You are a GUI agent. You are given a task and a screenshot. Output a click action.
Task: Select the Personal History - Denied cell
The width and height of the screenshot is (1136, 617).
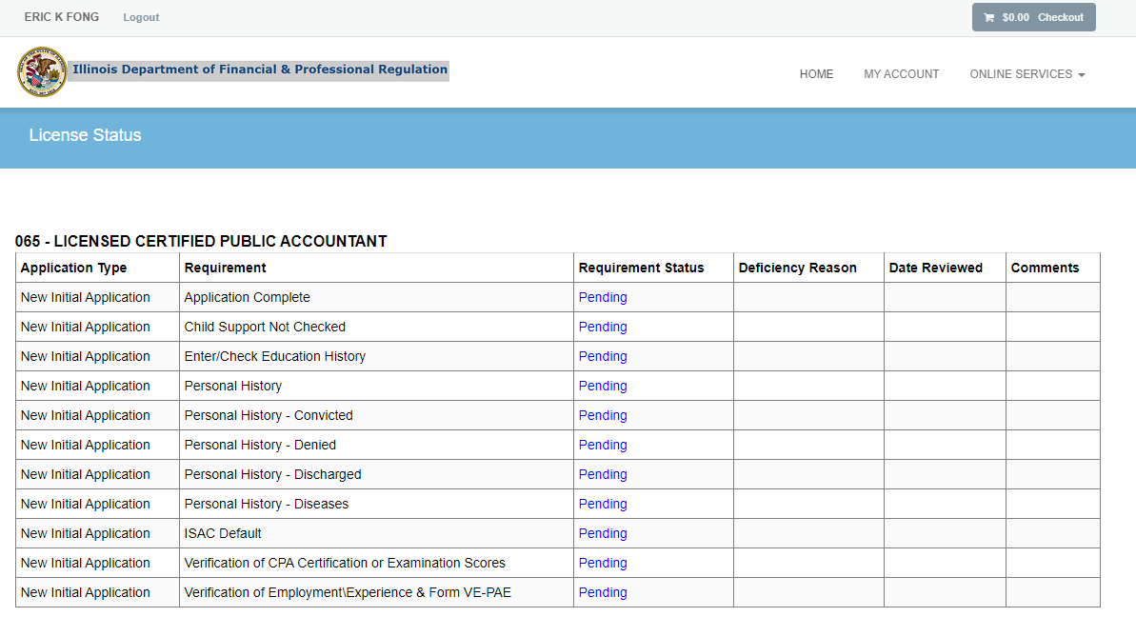[x=377, y=446]
